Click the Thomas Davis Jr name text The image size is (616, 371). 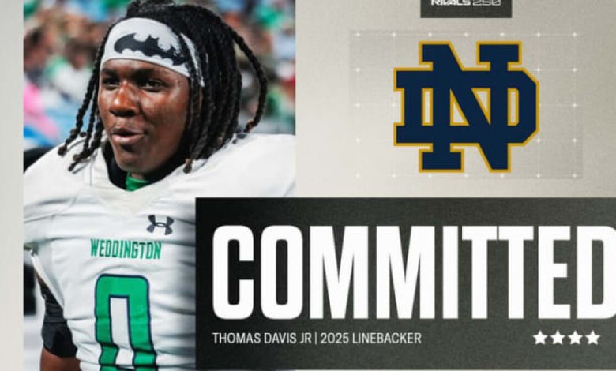(262, 338)
